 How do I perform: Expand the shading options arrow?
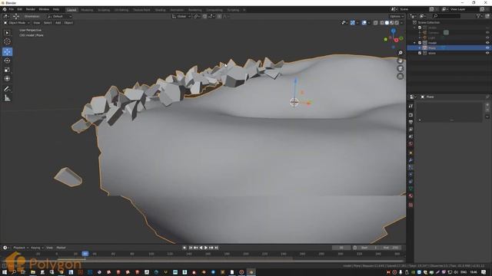pyautogui.click(x=401, y=23)
